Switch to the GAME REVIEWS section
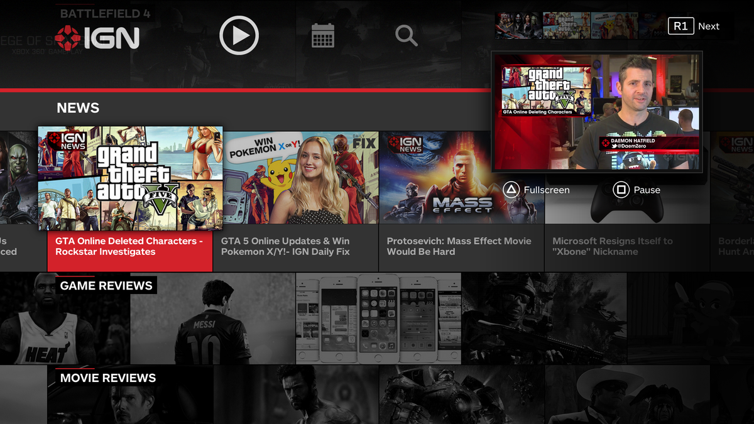Viewport: 754px width, 424px height. (106, 285)
